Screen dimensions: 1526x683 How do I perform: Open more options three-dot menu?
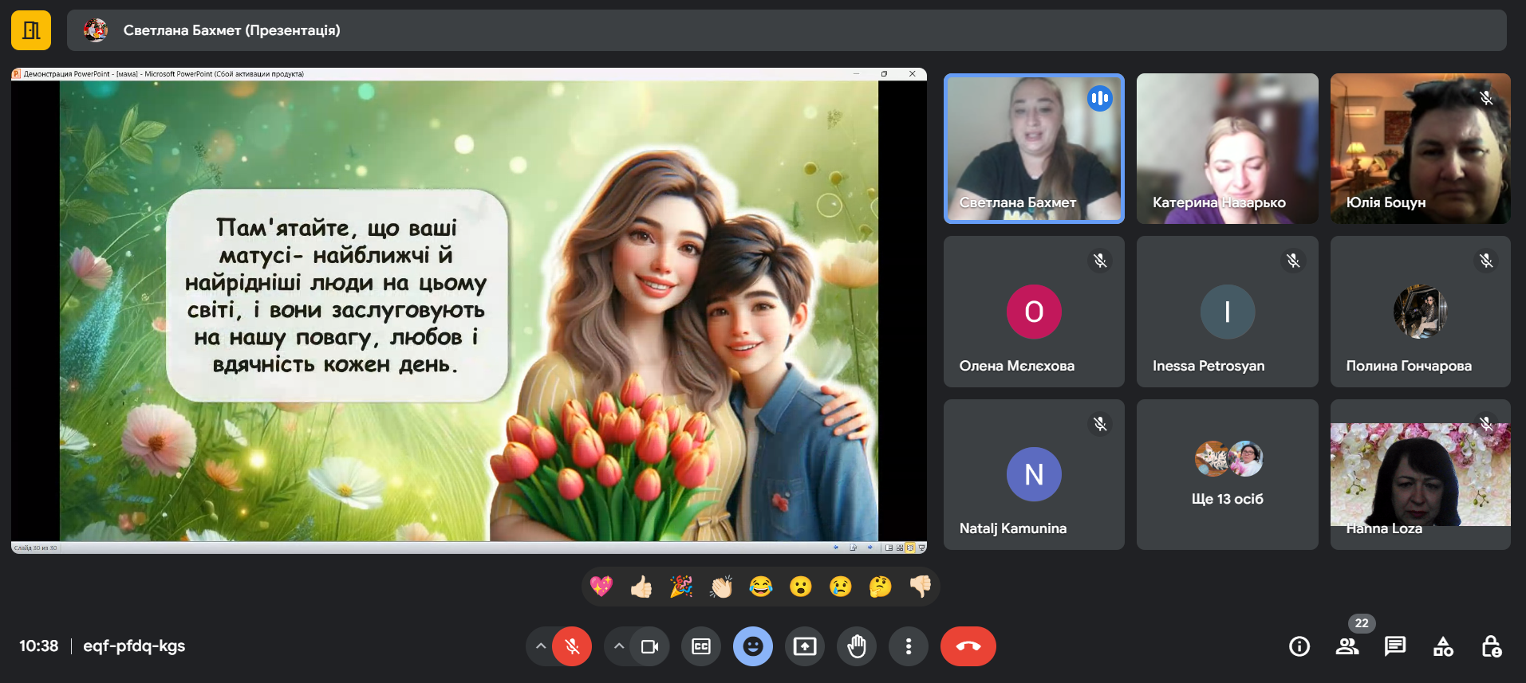(909, 646)
